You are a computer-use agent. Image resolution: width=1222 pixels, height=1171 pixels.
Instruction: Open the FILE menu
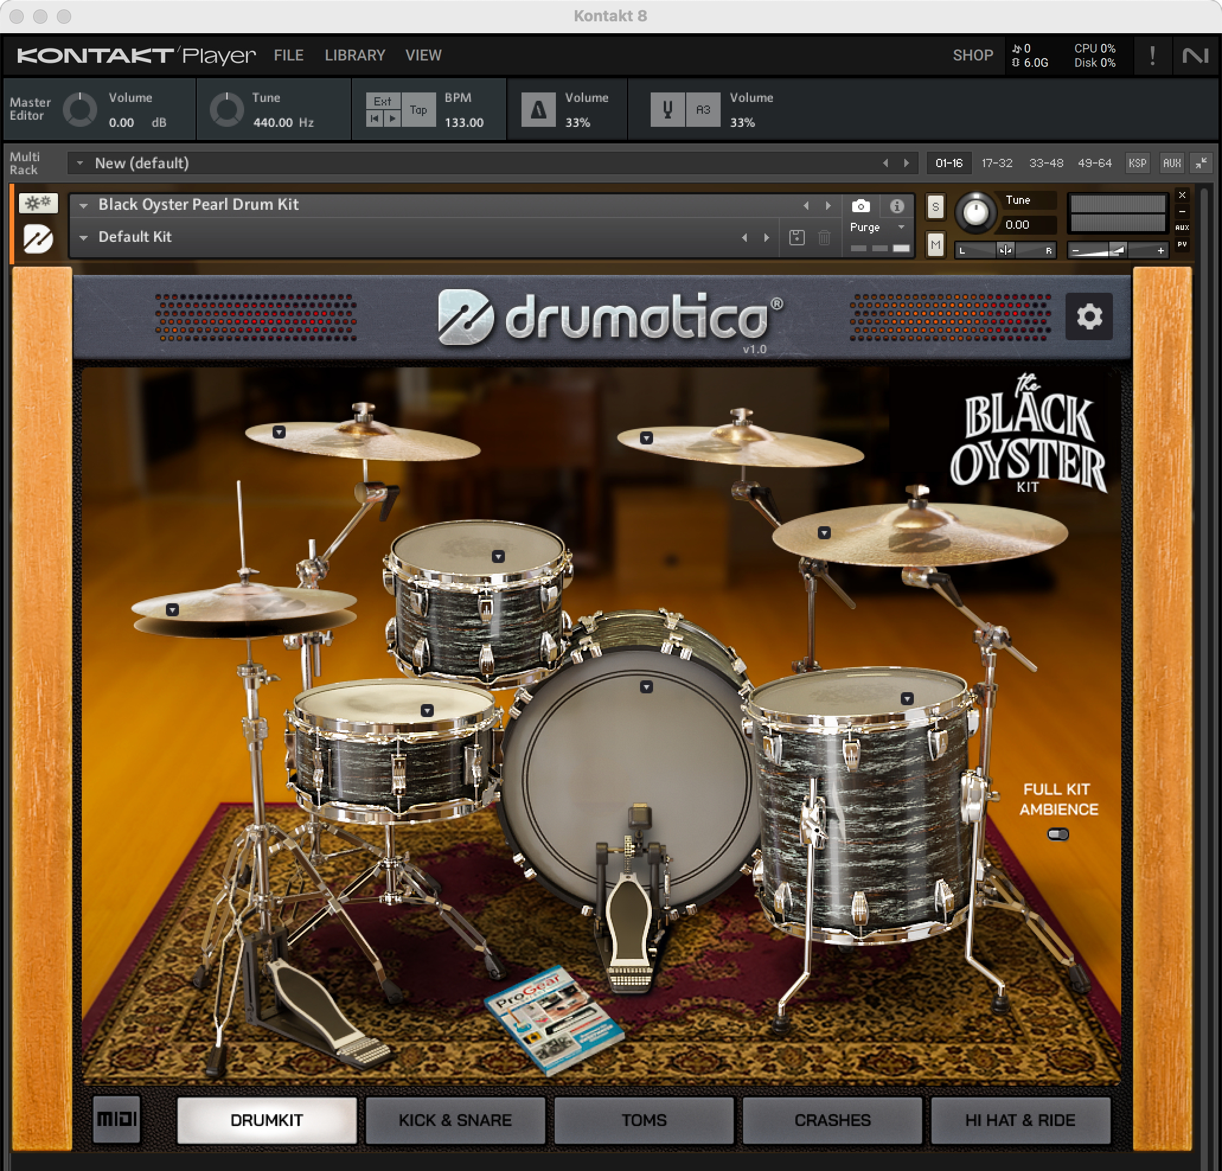coord(289,56)
